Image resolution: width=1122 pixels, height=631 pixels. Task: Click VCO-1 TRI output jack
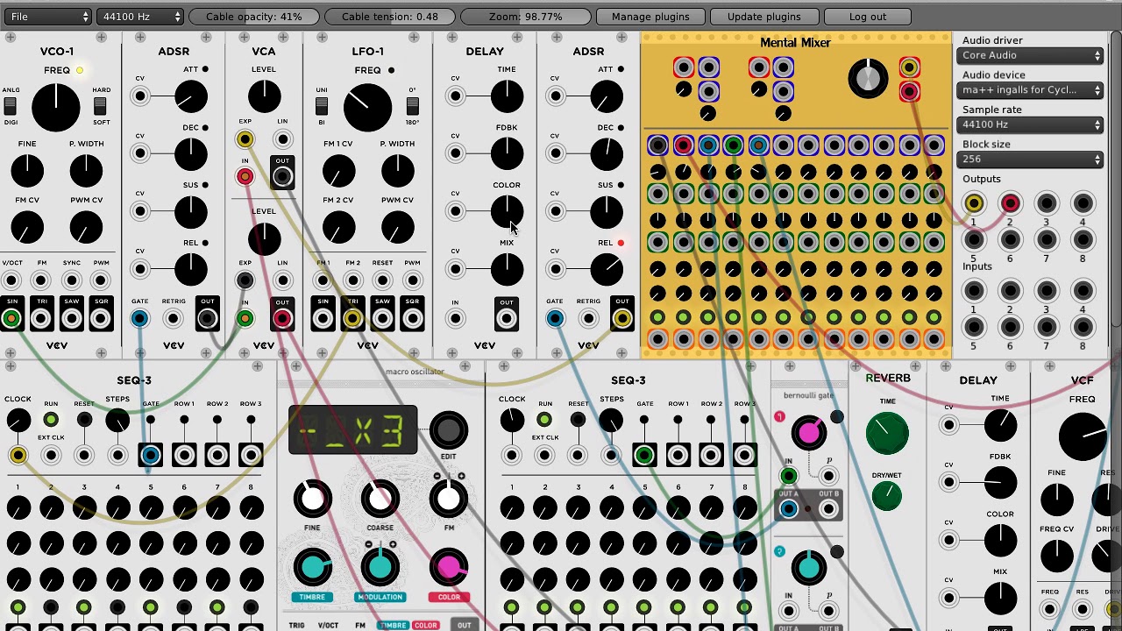pyautogui.click(x=41, y=319)
